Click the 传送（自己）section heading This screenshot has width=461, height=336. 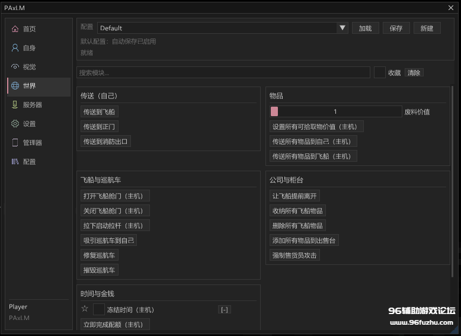click(99, 96)
